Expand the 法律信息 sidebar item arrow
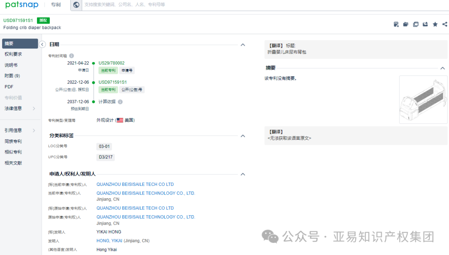Viewport: 449px width, 255px height. (x=34, y=109)
